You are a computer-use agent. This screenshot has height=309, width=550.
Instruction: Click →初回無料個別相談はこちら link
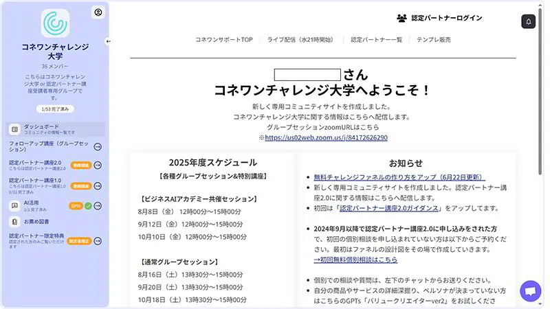coord(355,260)
